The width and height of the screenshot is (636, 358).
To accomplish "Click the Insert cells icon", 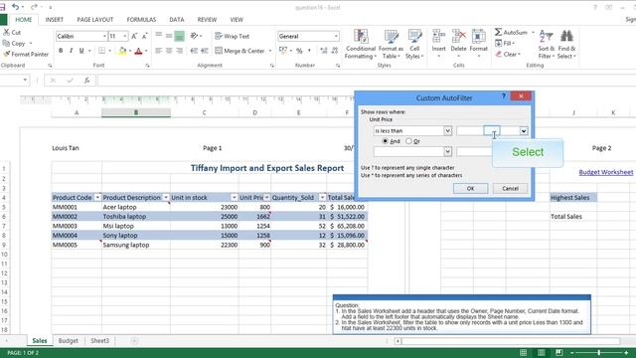I will (439, 37).
